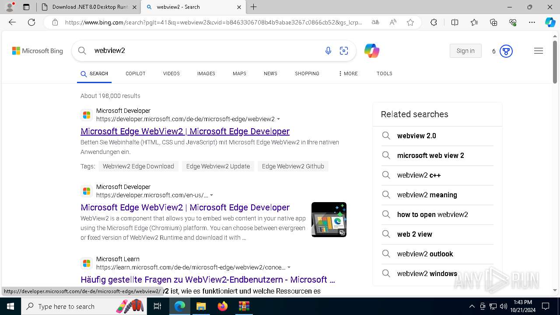Click Webview2 Edge Download tag
The height and width of the screenshot is (315, 560).
tap(138, 166)
